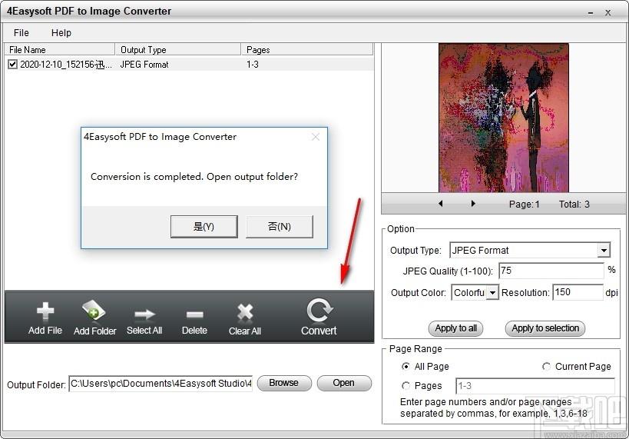The height and width of the screenshot is (439, 629).
Task: Select the Current Page radio button
Action: [546, 366]
